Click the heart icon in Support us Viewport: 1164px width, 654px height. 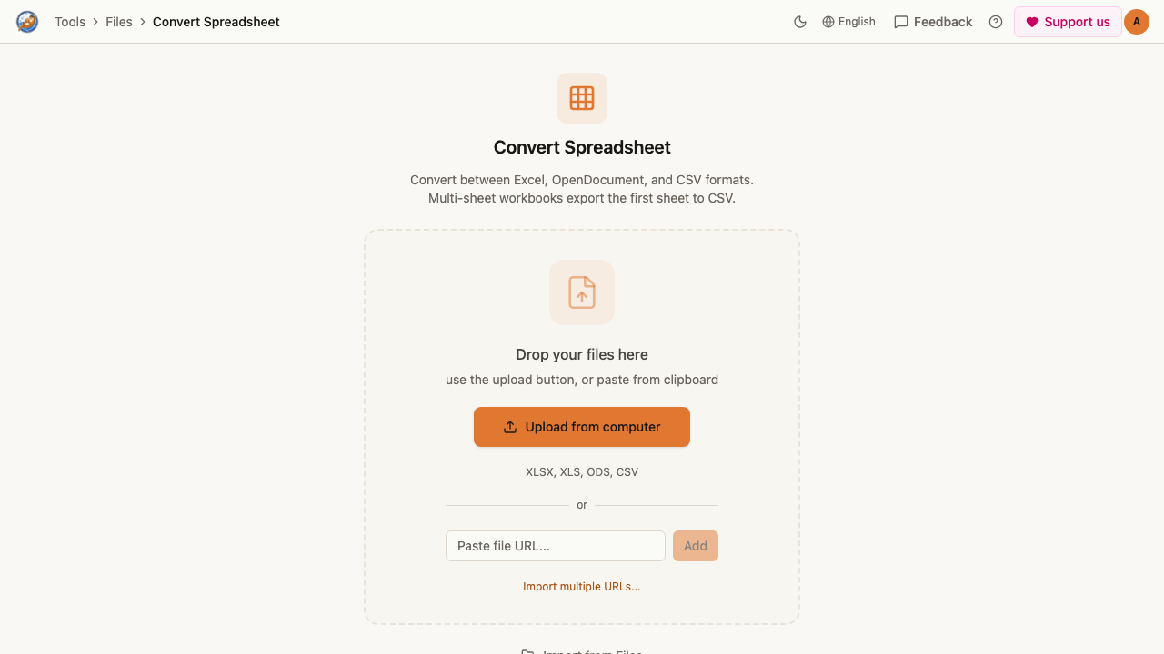coord(1032,22)
